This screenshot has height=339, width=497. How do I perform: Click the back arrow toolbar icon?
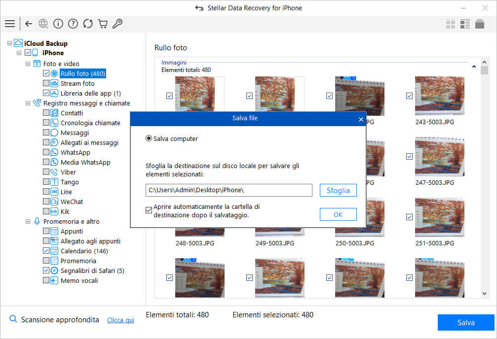point(29,24)
